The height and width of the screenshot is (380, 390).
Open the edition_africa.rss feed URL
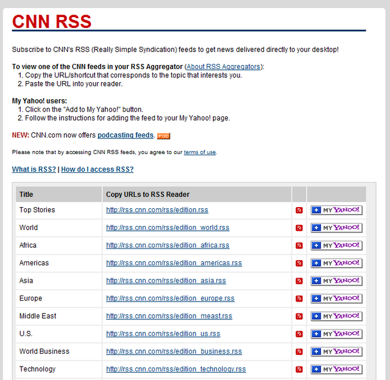pyautogui.click(x=168, y=245)
